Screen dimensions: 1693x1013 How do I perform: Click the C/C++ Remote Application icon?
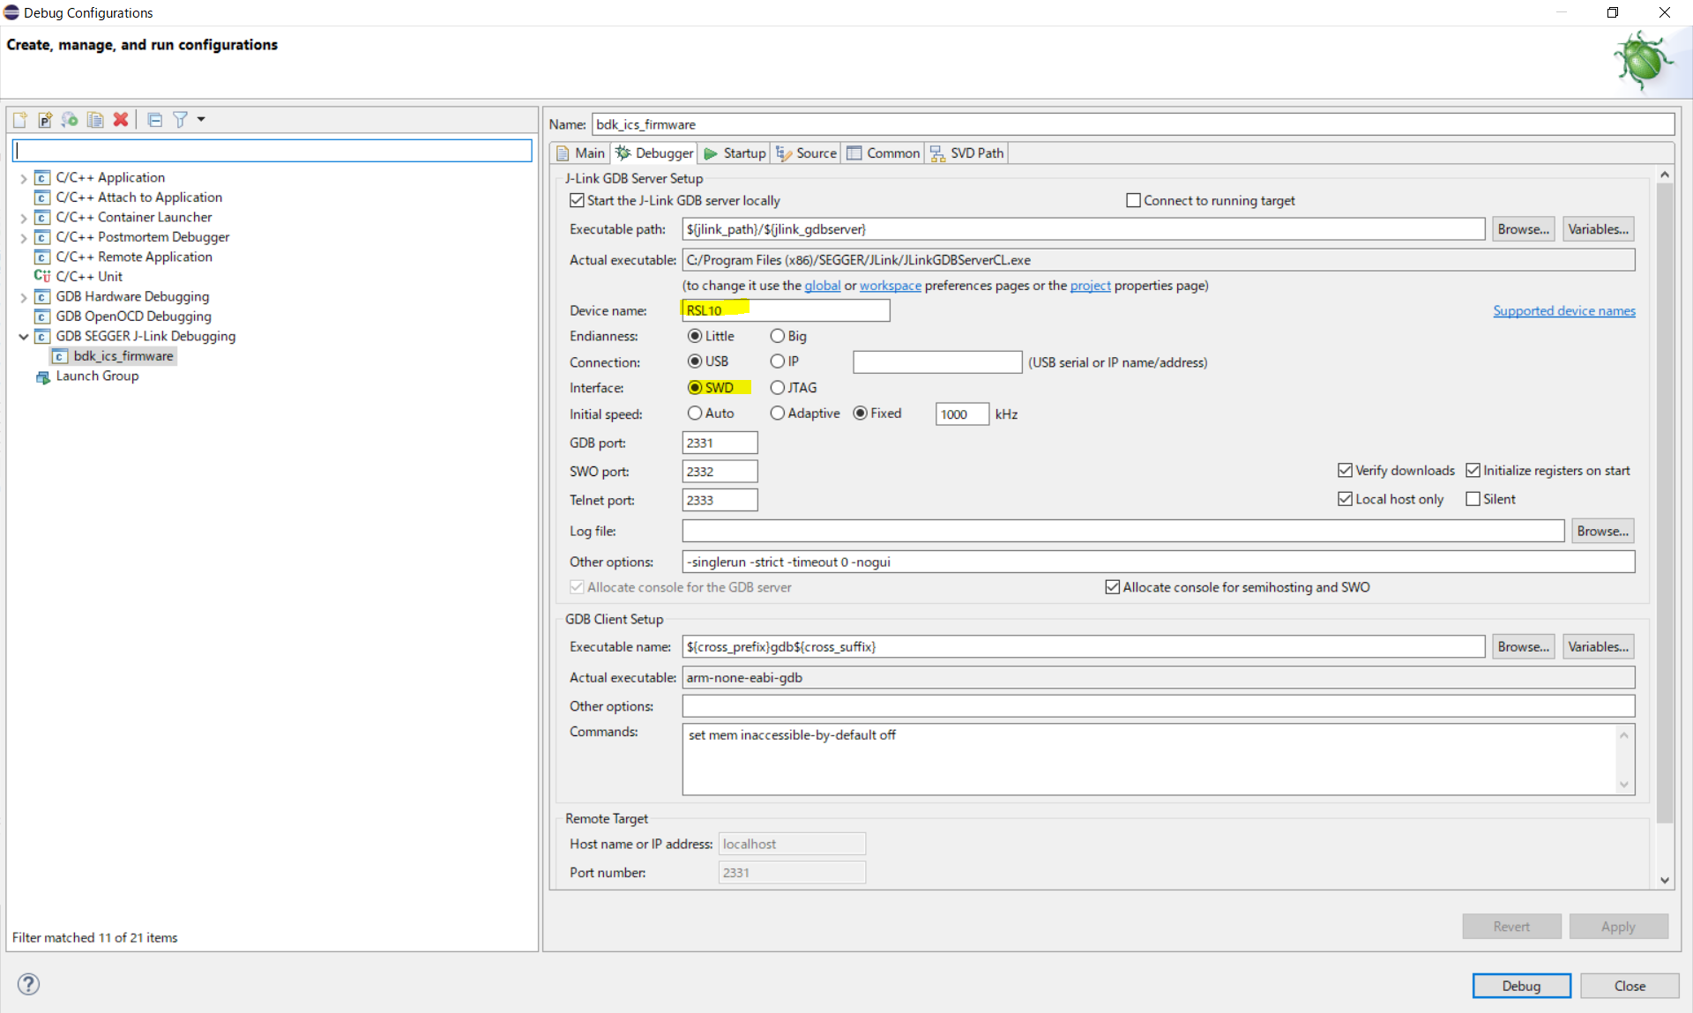point(41,257)
